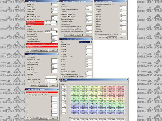This screenshot has width=162, height=121.
Task: Click the battfac (us) field
Action: [54, 67]
